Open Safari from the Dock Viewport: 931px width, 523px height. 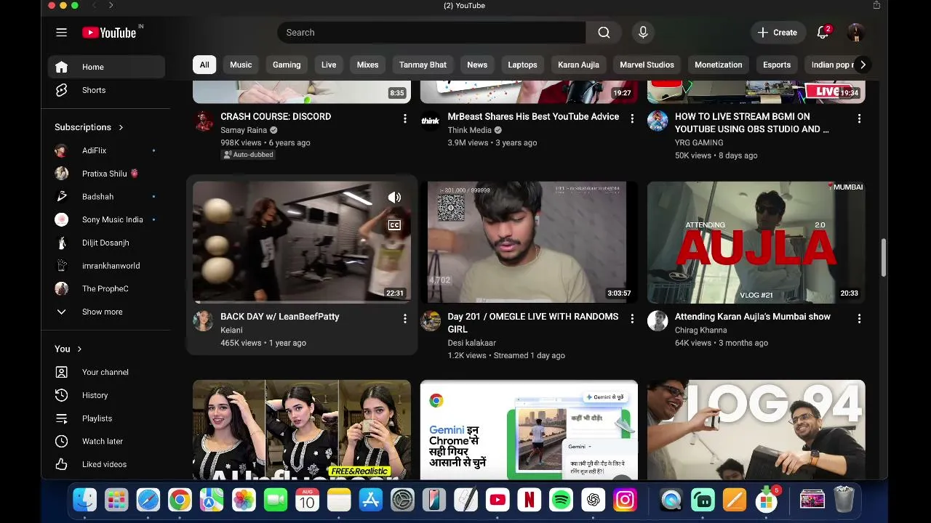point(148,500)
